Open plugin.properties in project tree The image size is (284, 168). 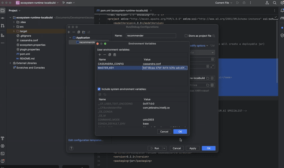(x=30, y=49)
